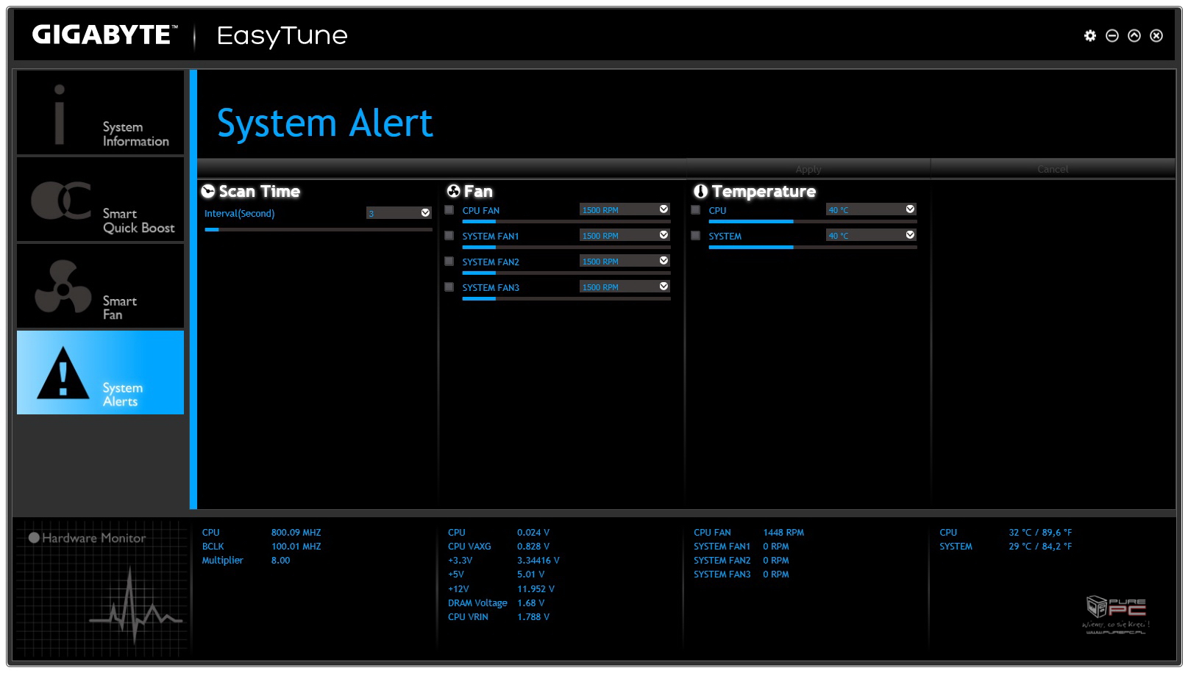The image size is (1188, 673).
Task: Click the CPU frequency 800.09 MHZ value
Action: [x=296, y=533]
